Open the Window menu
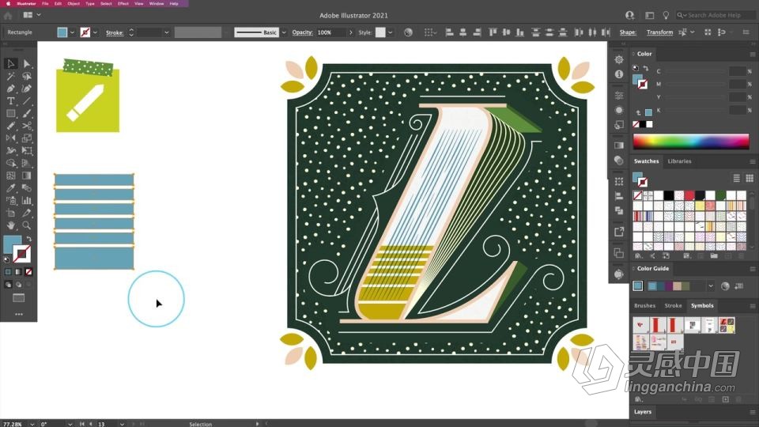 [x=157, y=3]
